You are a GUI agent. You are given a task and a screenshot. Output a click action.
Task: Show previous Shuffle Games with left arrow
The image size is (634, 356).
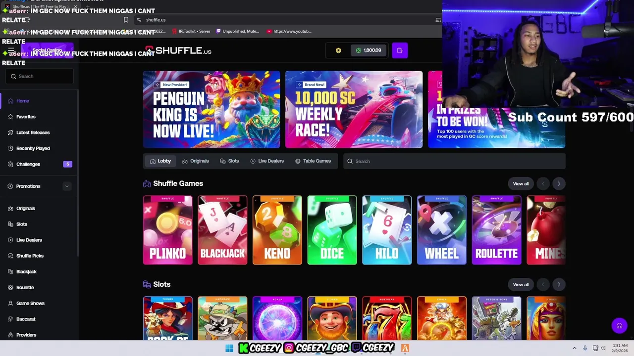click(543, 183)
